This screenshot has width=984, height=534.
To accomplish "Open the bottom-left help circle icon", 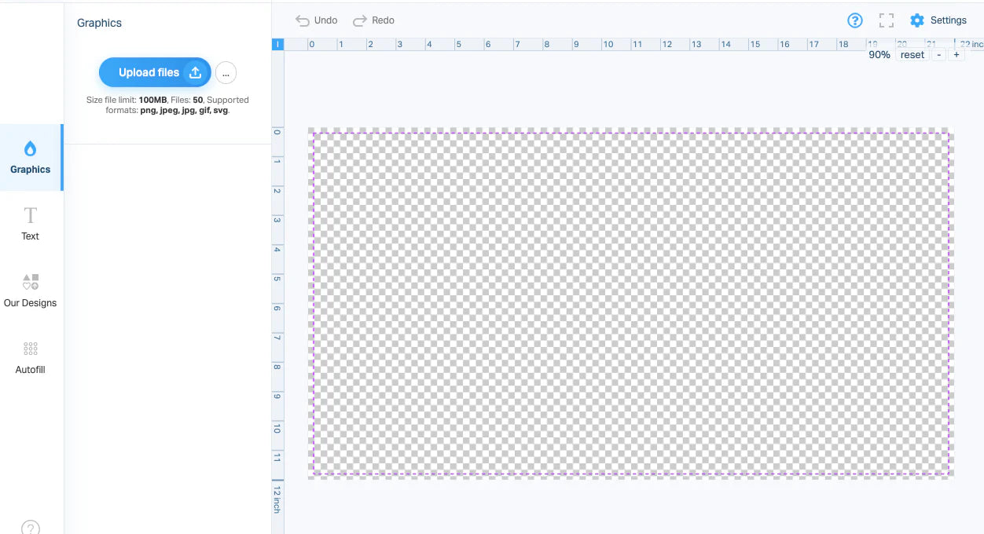I will point(30,528).
